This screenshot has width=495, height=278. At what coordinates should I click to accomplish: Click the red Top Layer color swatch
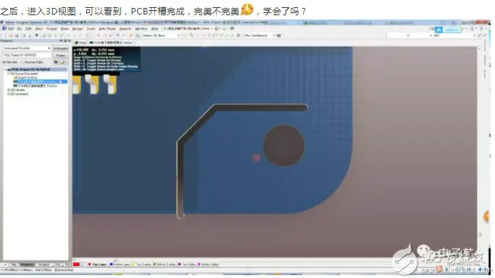tap(90, 264)
